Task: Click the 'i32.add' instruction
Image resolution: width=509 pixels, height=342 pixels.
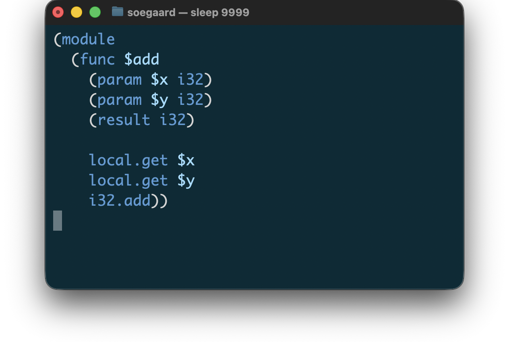Action: coord(120,201)
